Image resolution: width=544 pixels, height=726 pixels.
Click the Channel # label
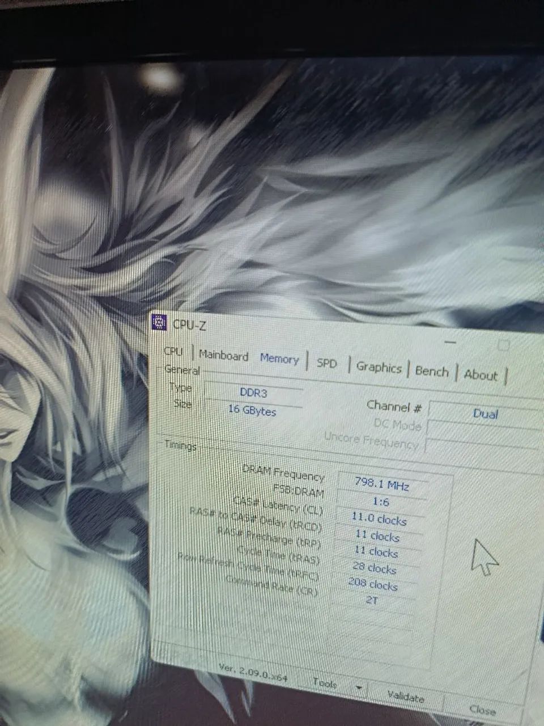pyautogui.click(x=394, y=406)
